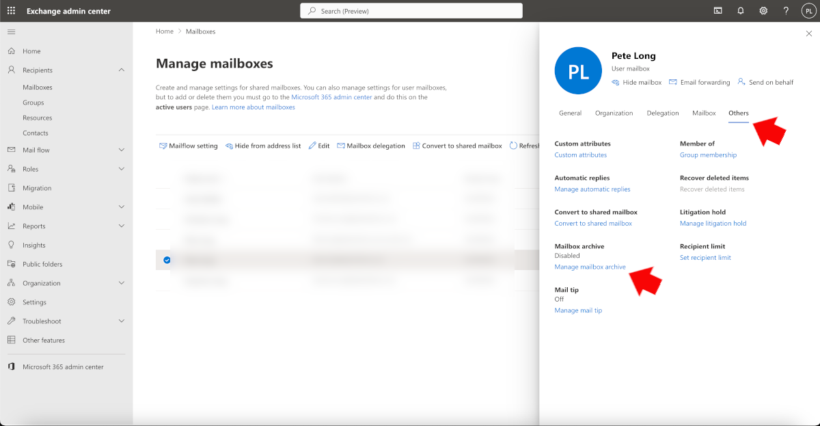This screenshot has width=820, height=426.
Task: Open the notifications bell
Action: (x=741, y=11)
